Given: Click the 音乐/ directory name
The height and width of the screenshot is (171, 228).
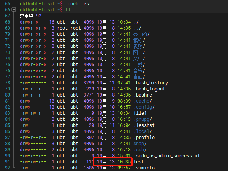Looking at the screenshot, I should point(139,71).
